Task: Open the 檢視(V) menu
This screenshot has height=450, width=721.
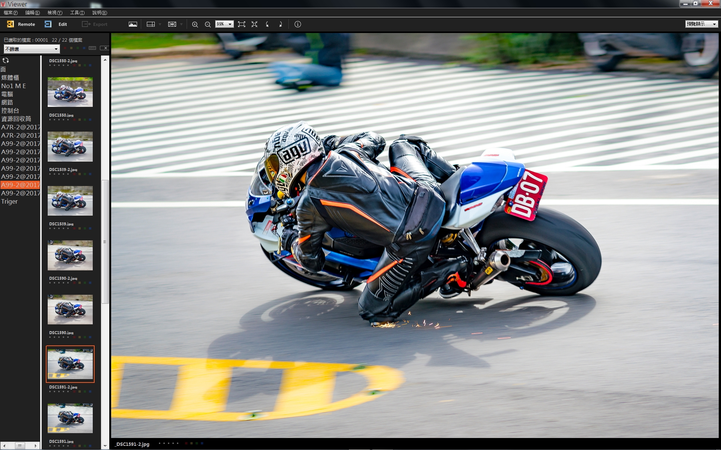Action: point(55,13)
